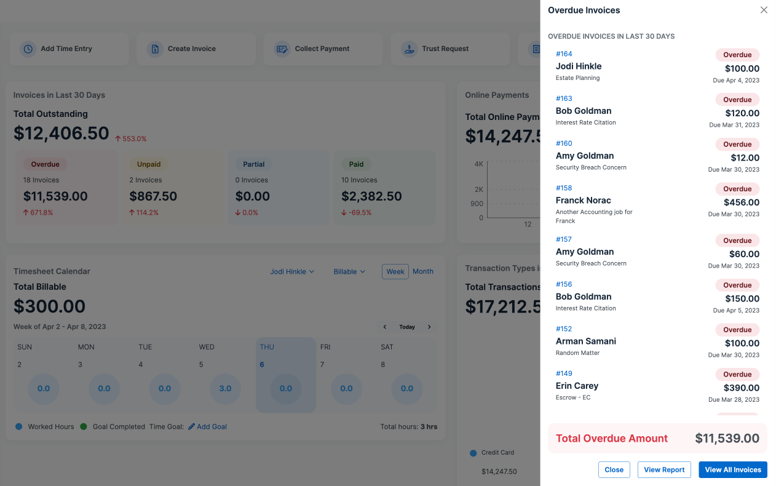Switch timesheet calendar to Week view
The width and height of the screenshot is (776, 486).
395,271
